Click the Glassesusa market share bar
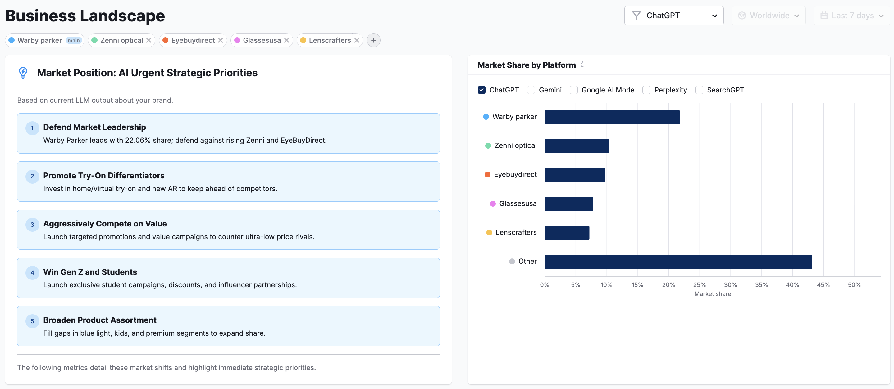This screenshot has height=389, width=894. click(569, 204)
